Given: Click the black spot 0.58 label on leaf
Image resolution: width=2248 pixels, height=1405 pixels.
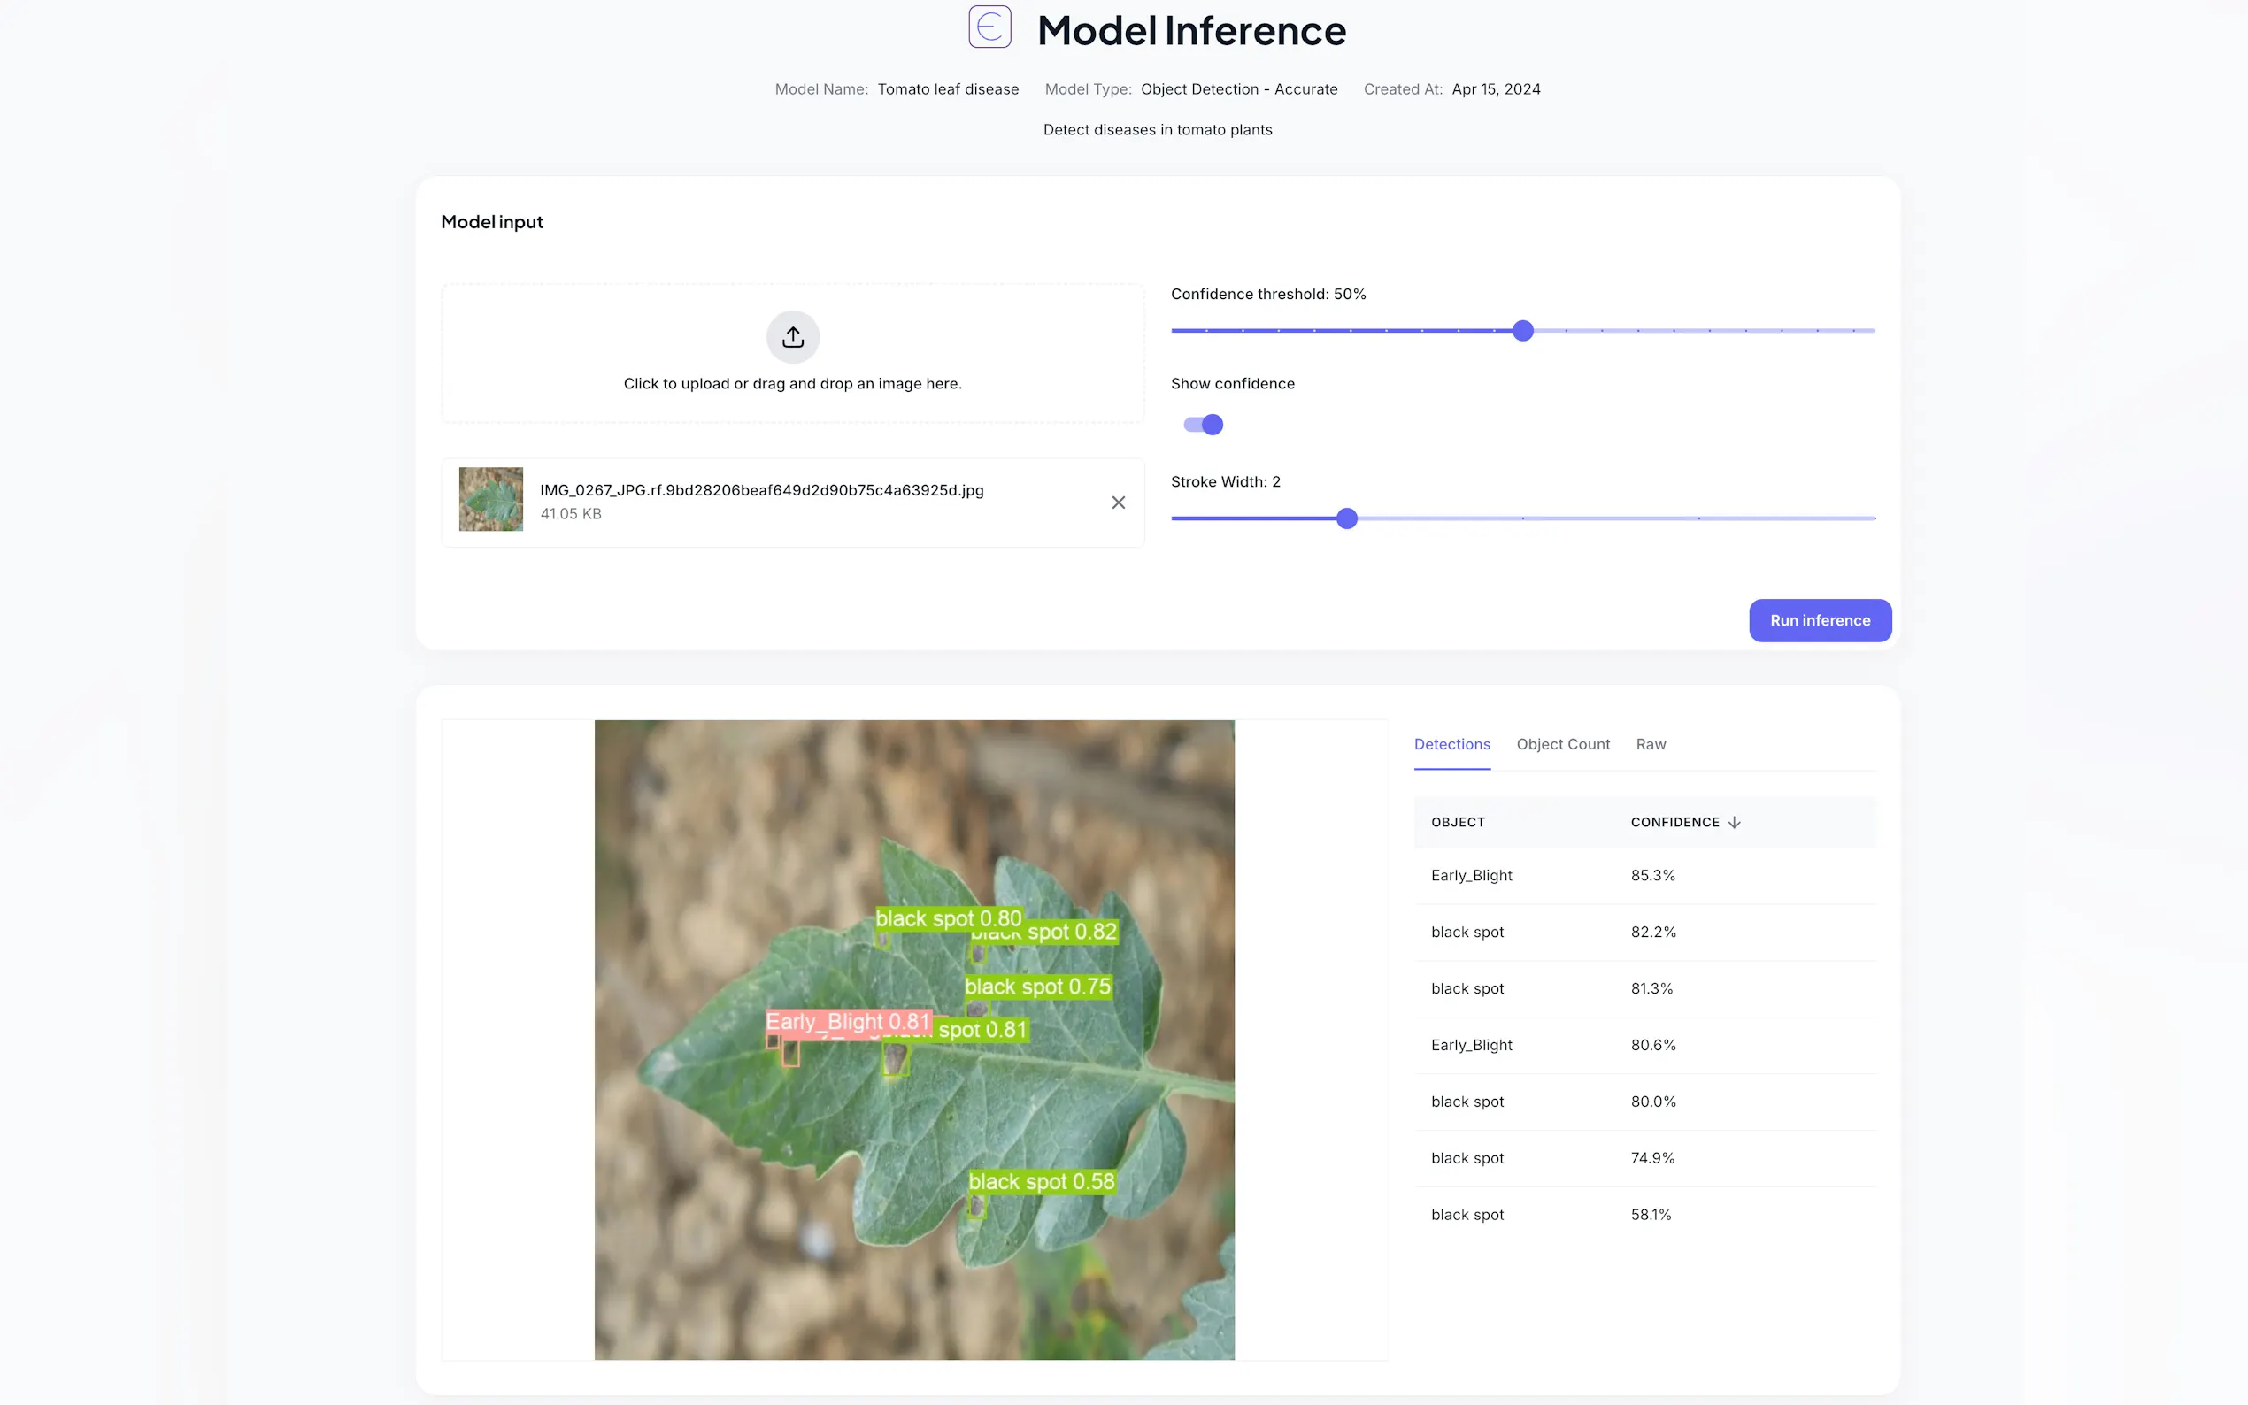Looking at the screenshot, I should coord(1041,1182).
